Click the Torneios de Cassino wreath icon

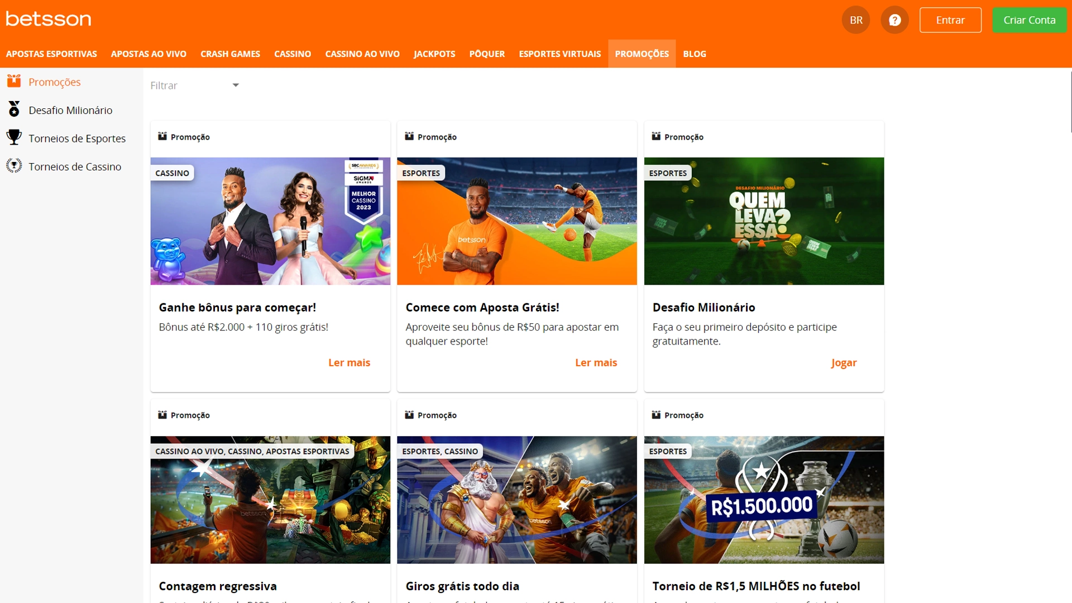tap(14, 166)
